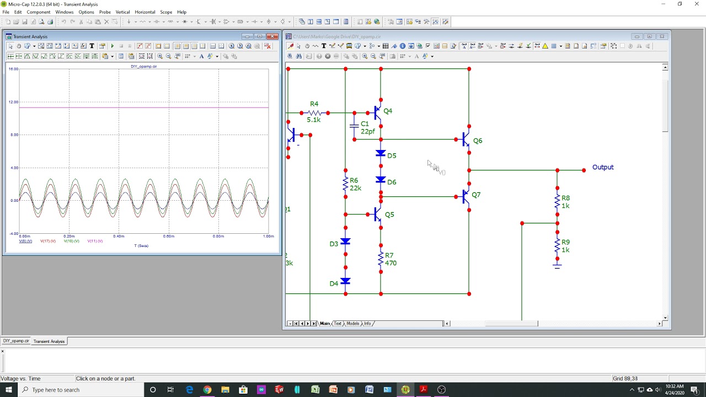Screen dimensions: 706x397
Task: Open the Probe menu
Action: 105,12
